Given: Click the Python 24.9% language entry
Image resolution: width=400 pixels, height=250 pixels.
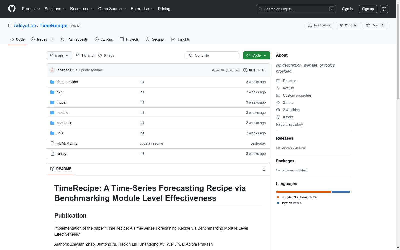Looking at the screenshot, I should [x=289, y=203].
